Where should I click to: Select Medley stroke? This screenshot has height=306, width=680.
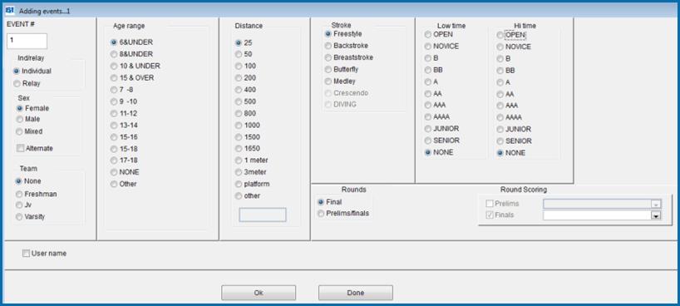coord(341,81)
